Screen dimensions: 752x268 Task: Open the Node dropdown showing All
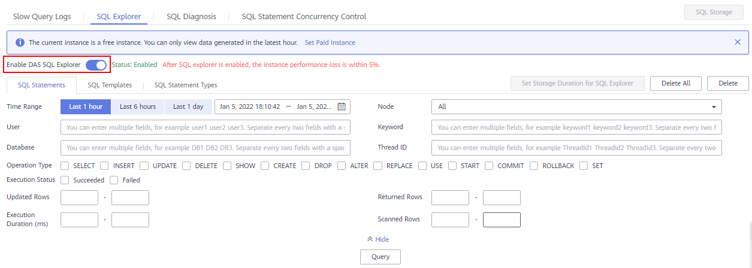click(576, 106)
